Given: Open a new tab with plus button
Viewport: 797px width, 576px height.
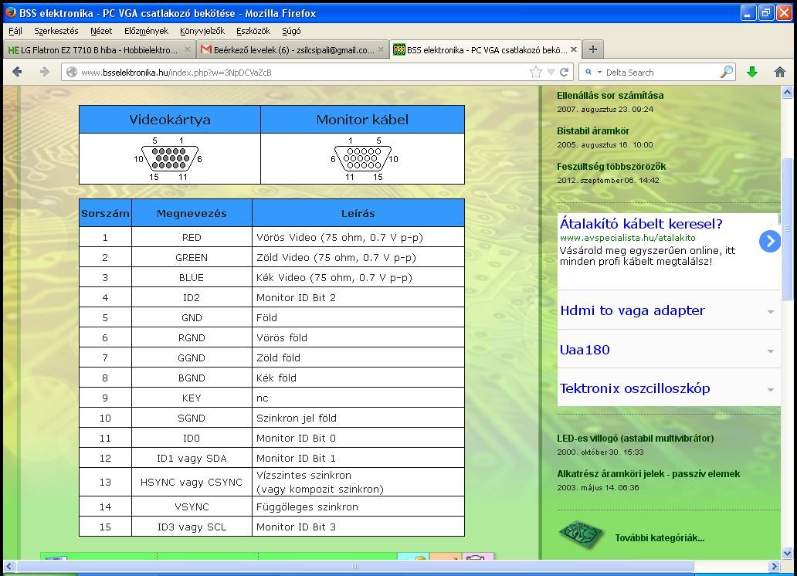Looking at the screenshot, I should (x=593, y=49).
